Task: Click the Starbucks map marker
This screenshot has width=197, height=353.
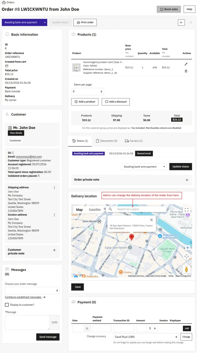Action: 84,276
